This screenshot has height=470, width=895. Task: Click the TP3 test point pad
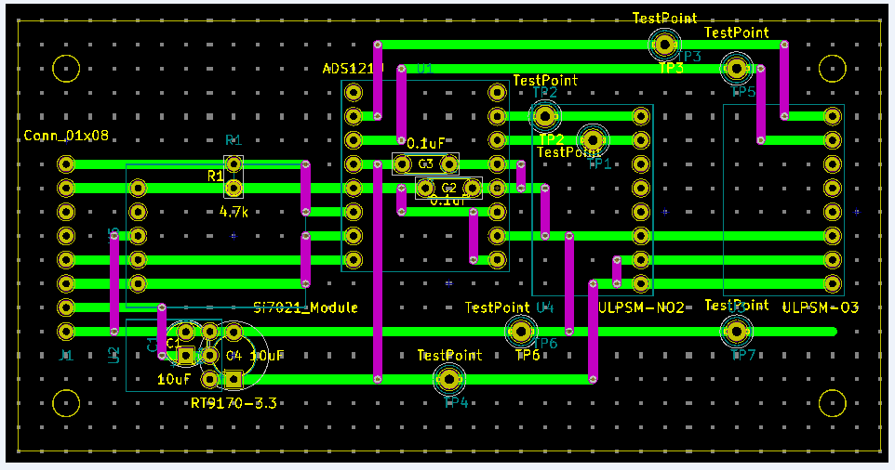(x=664, y=44)
